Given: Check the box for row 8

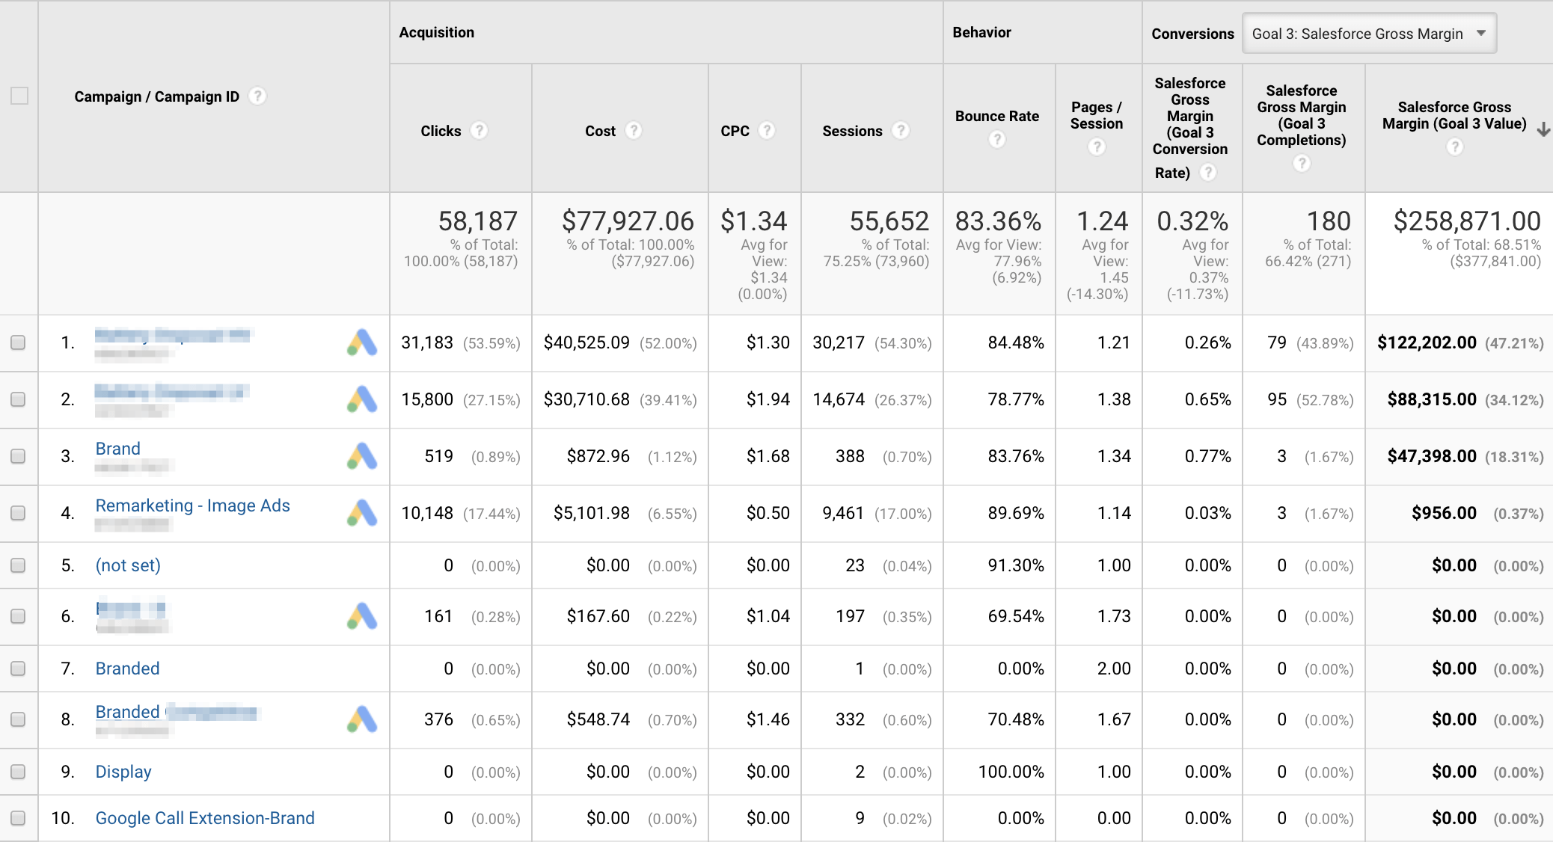Looking at the screenshot, I should click(18, 719).
